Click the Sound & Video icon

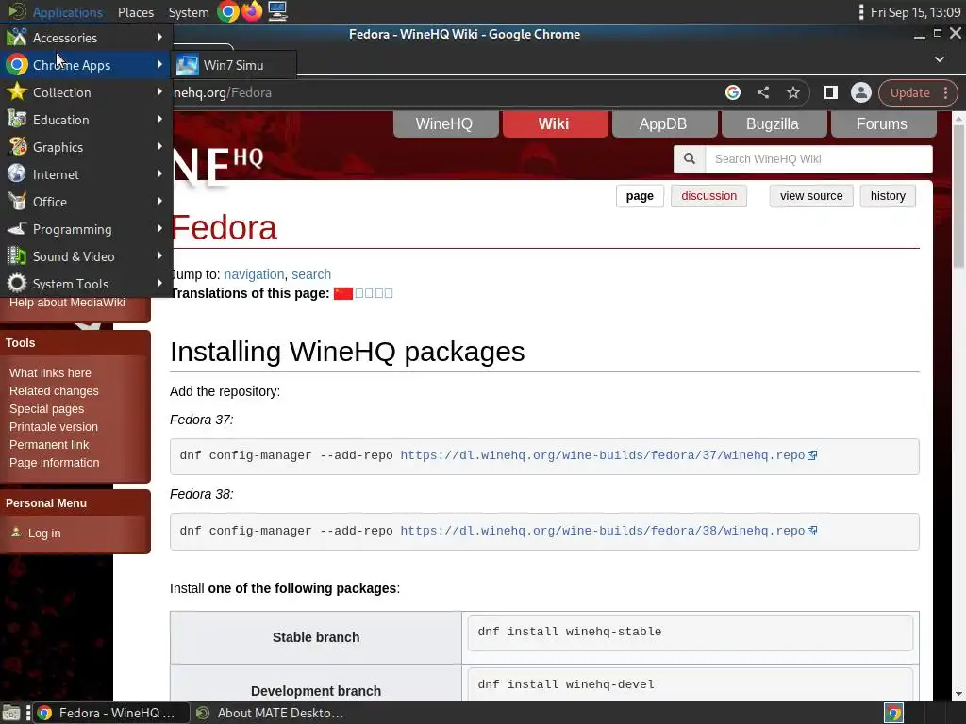coord(17,256)
